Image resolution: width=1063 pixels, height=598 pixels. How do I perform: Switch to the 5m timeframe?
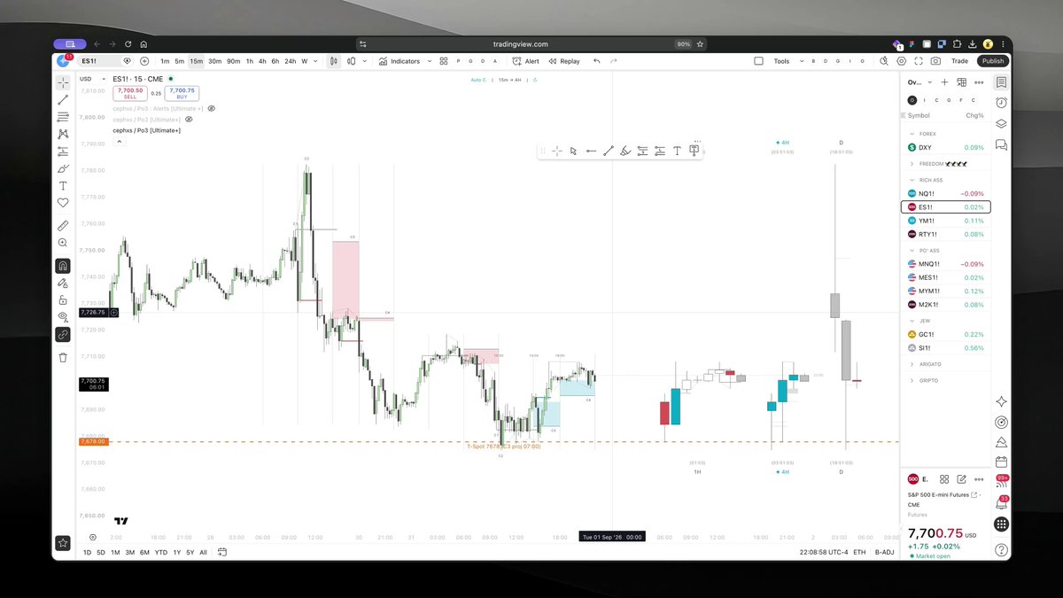(x=179, y=61)
